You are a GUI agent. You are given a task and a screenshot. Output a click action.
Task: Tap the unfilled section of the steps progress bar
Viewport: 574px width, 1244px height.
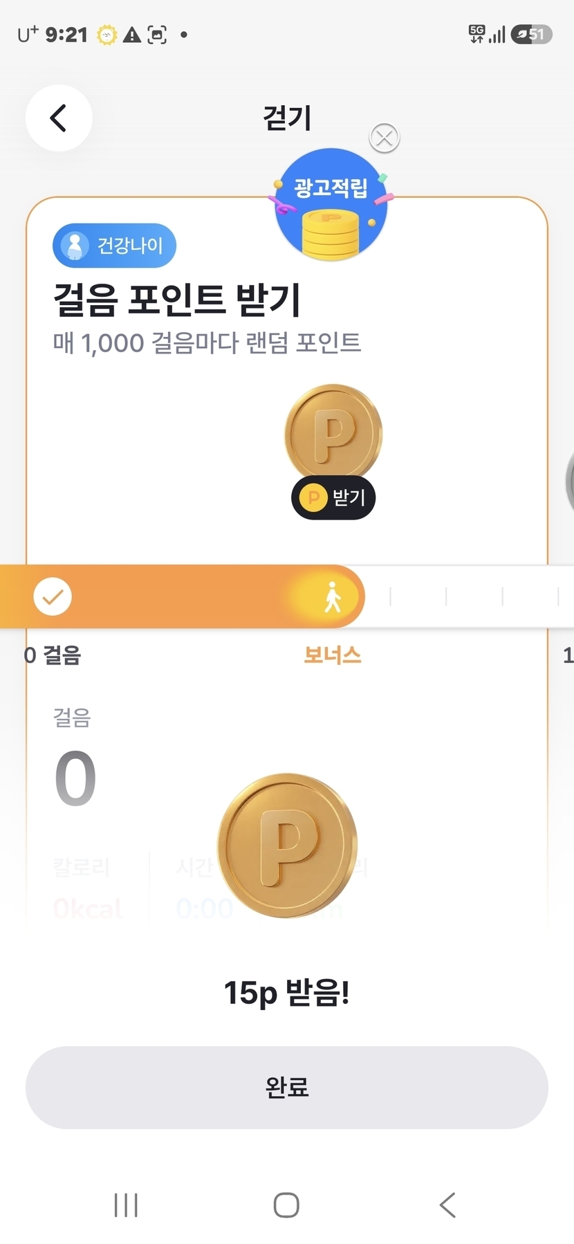pyautogui.click(x=469, y=596)
